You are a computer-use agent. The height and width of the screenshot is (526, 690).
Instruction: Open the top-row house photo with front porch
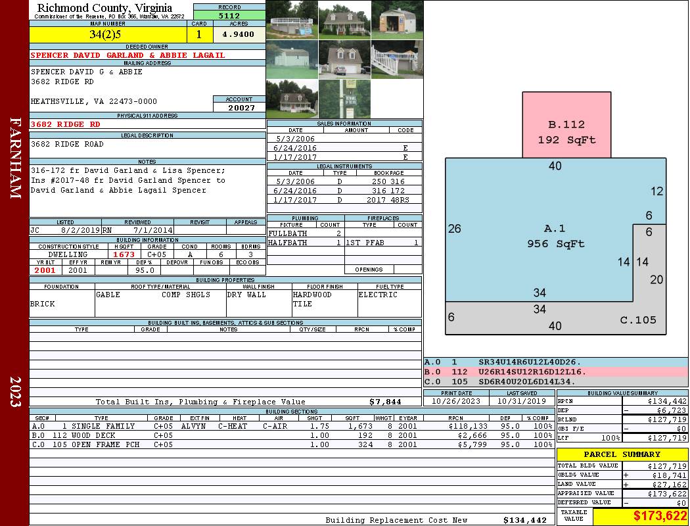point(344,20)
